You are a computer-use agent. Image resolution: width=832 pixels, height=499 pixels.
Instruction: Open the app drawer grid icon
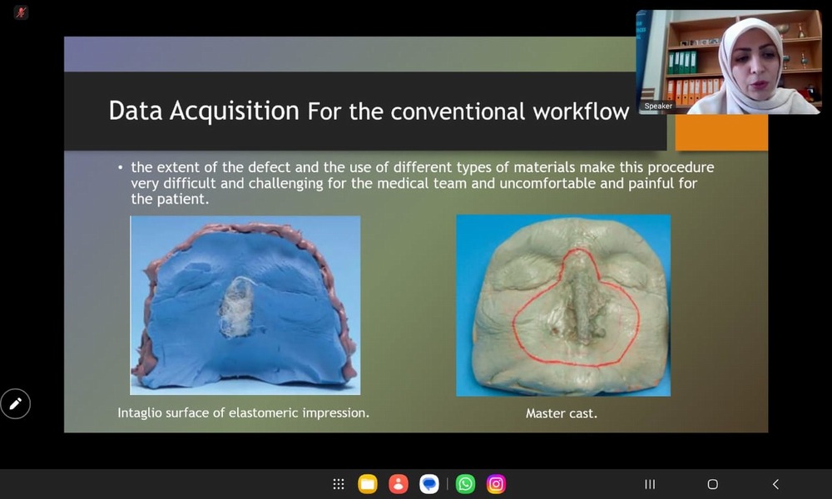point(339,484)
